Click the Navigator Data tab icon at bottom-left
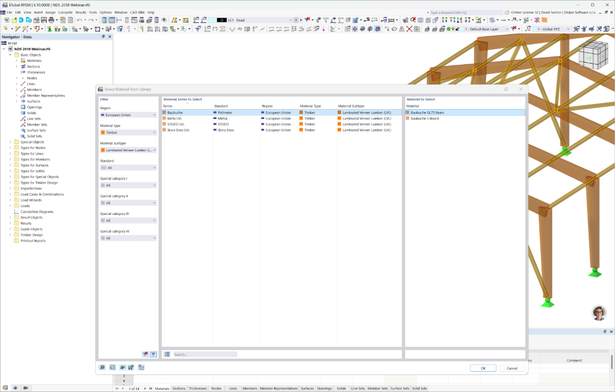615x392 pixels. click(5, 388)
